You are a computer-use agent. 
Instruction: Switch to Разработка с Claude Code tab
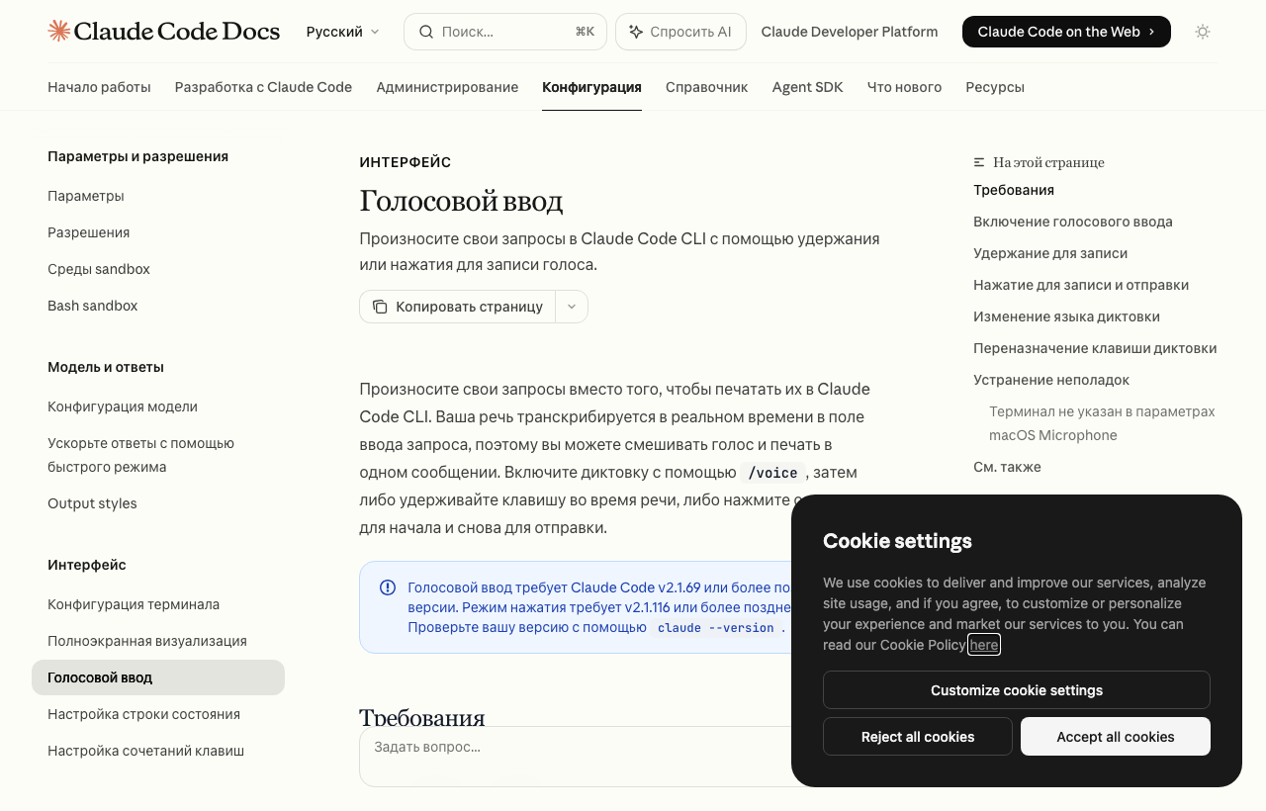(263, 87)
